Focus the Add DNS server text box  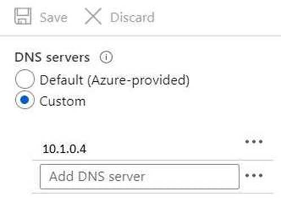click(139, 176)
